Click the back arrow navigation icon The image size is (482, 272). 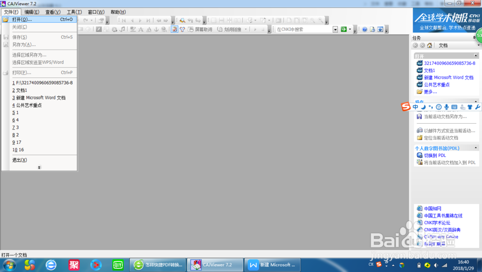159,20
